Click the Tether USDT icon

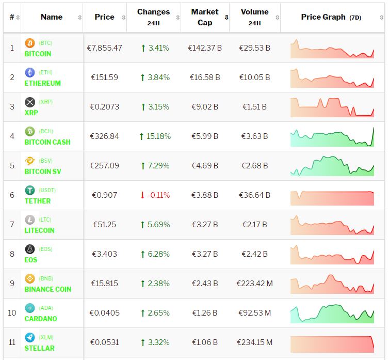point(30,190)
